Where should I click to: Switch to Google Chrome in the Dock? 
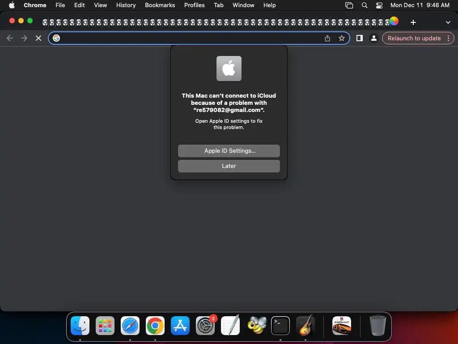coord(155,326)
